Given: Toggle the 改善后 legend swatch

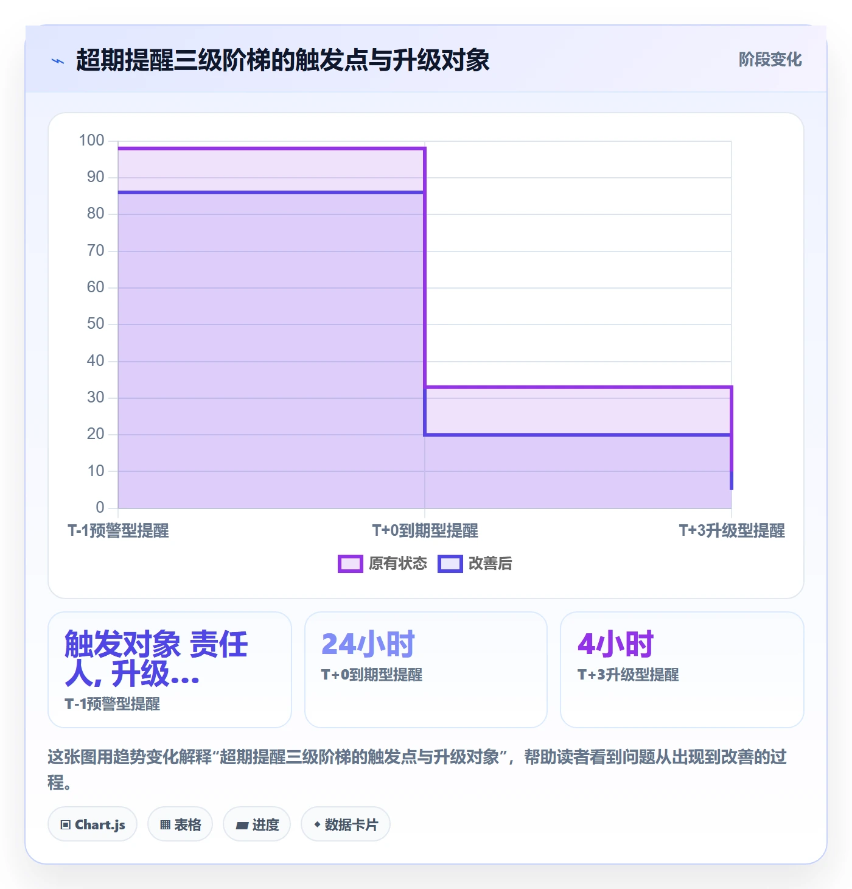Looking at the screenshot, I should pos(450,564).
